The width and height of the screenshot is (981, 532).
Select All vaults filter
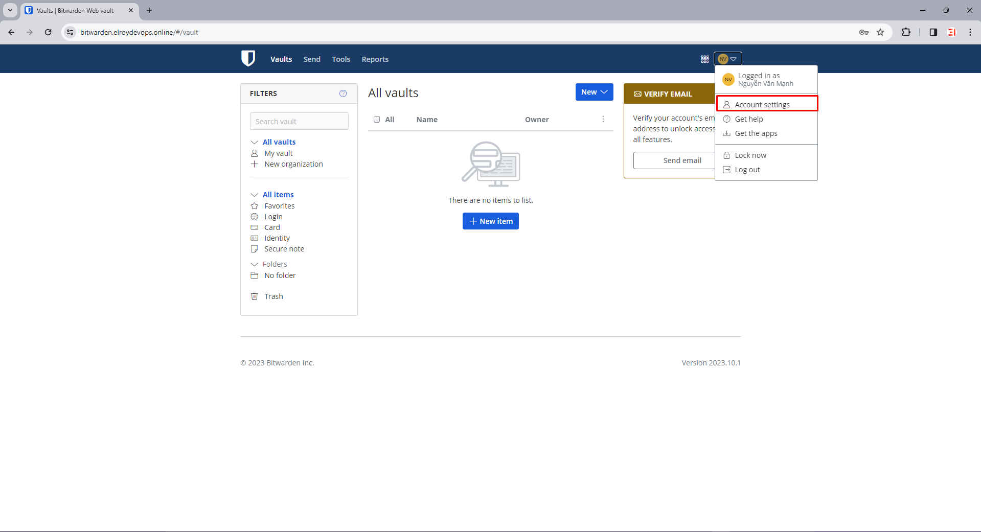pyautogui.click(x=279, y=142)
